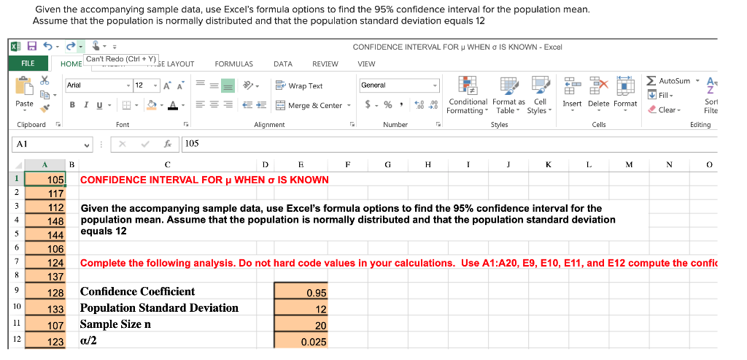This screenshot has height=360, width=747.
Task: Click the Redo arrow in Quick Access Toolbar
Action: [x=71, y=46]
